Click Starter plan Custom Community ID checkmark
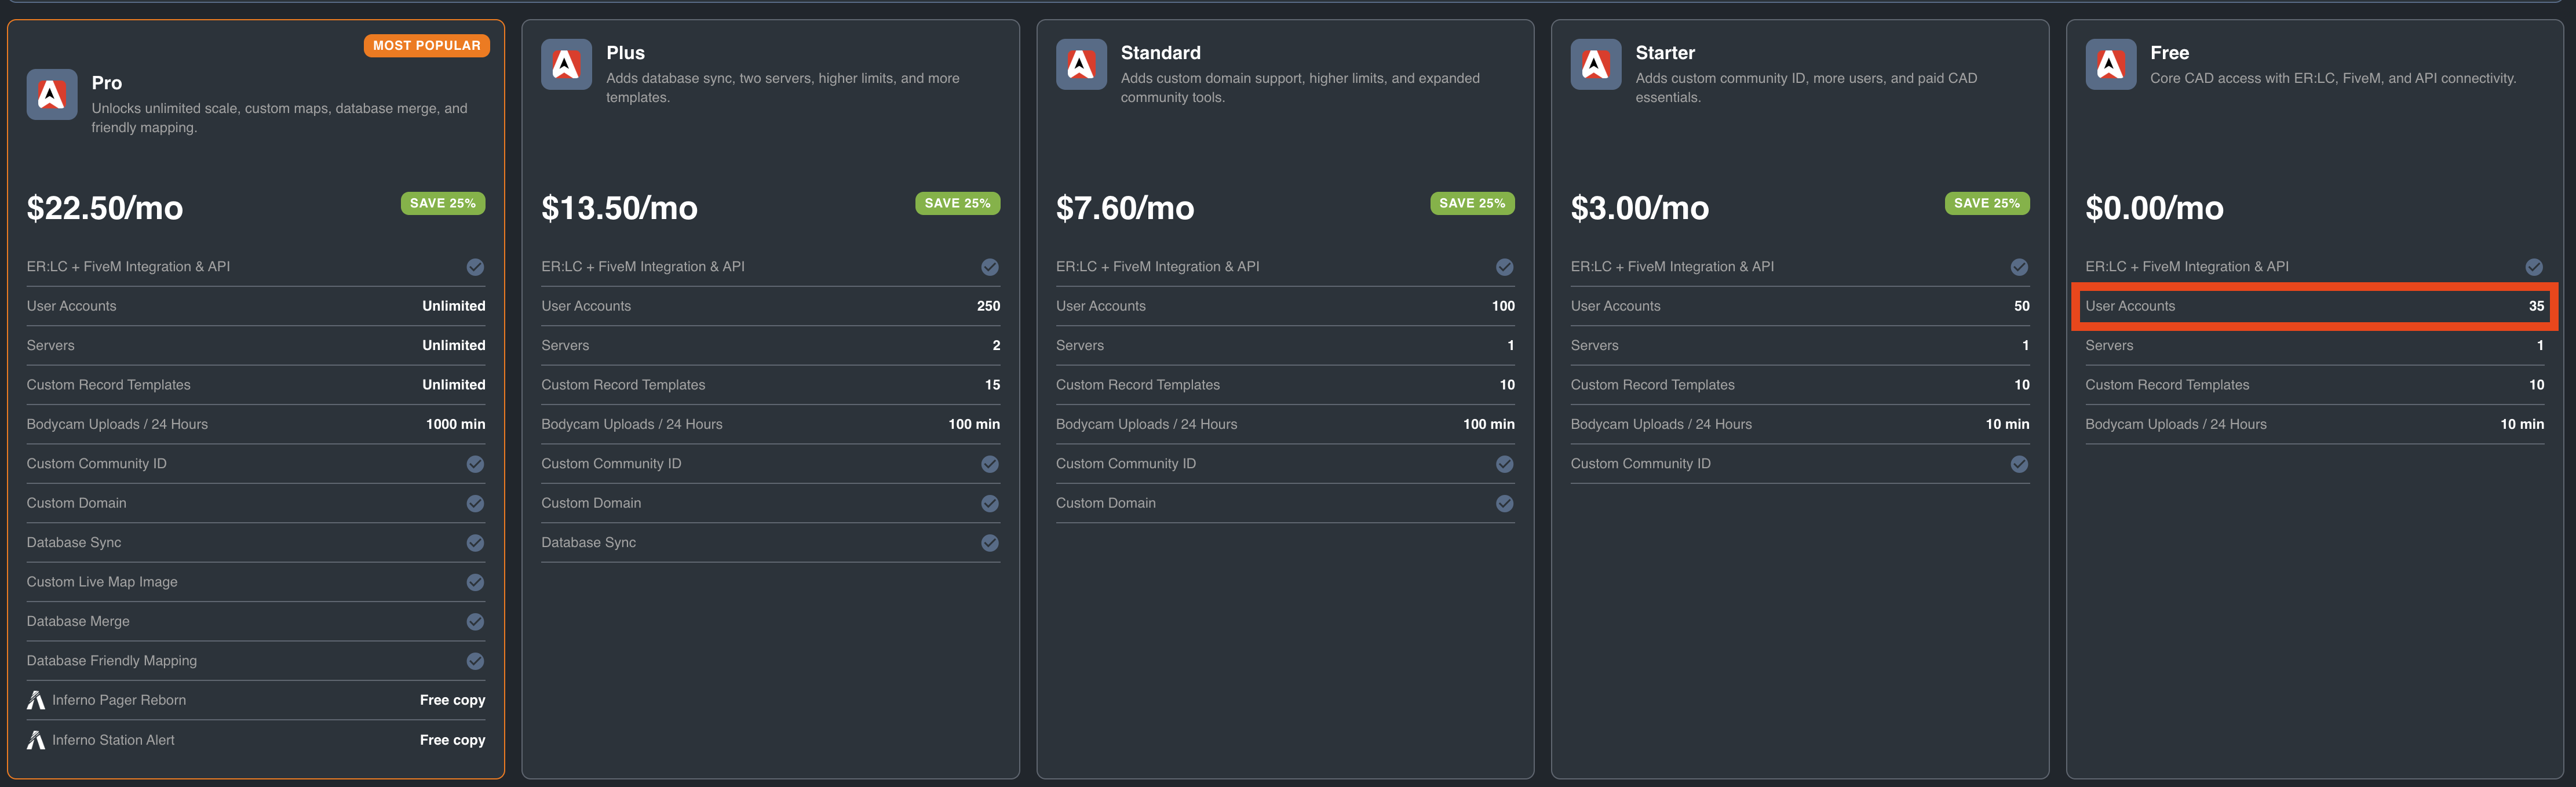This screenshot has height=787, width=2576. click(2019, 464)
